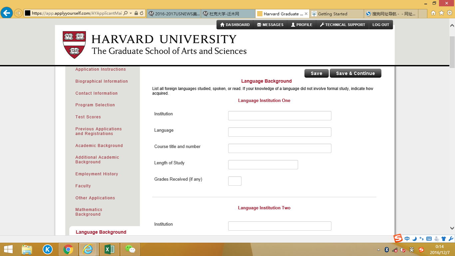The width and height of the screenshot is (455, 256).
Task: Open Excel from the taskbar
Action: click(x=110, y=249)
